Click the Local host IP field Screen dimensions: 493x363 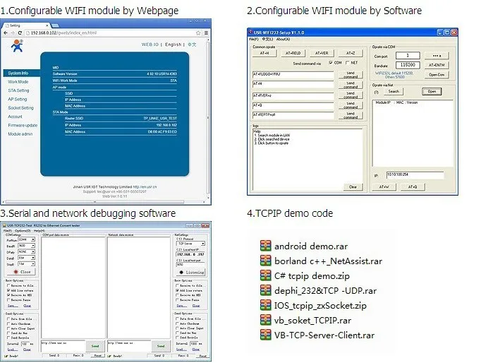coord(190,254)
